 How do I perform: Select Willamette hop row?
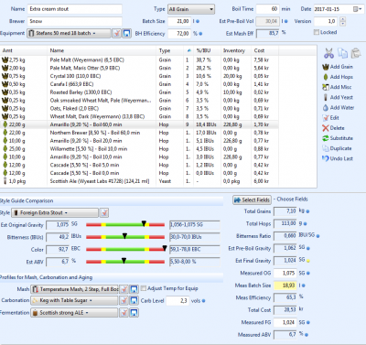tap(139, 149)
